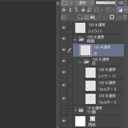Select the フォルダー 6 layer
The width and height of the screenshot is (128, 128).
(x=103, y=86)
